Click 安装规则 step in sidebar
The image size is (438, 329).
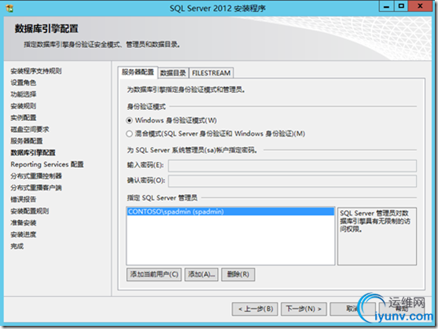click(x=24, y=106)
